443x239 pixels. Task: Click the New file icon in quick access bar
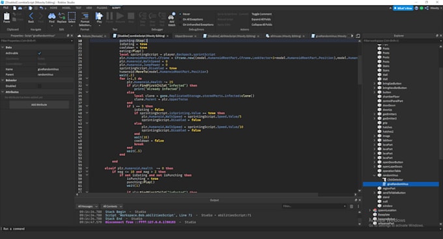point(15,8)
